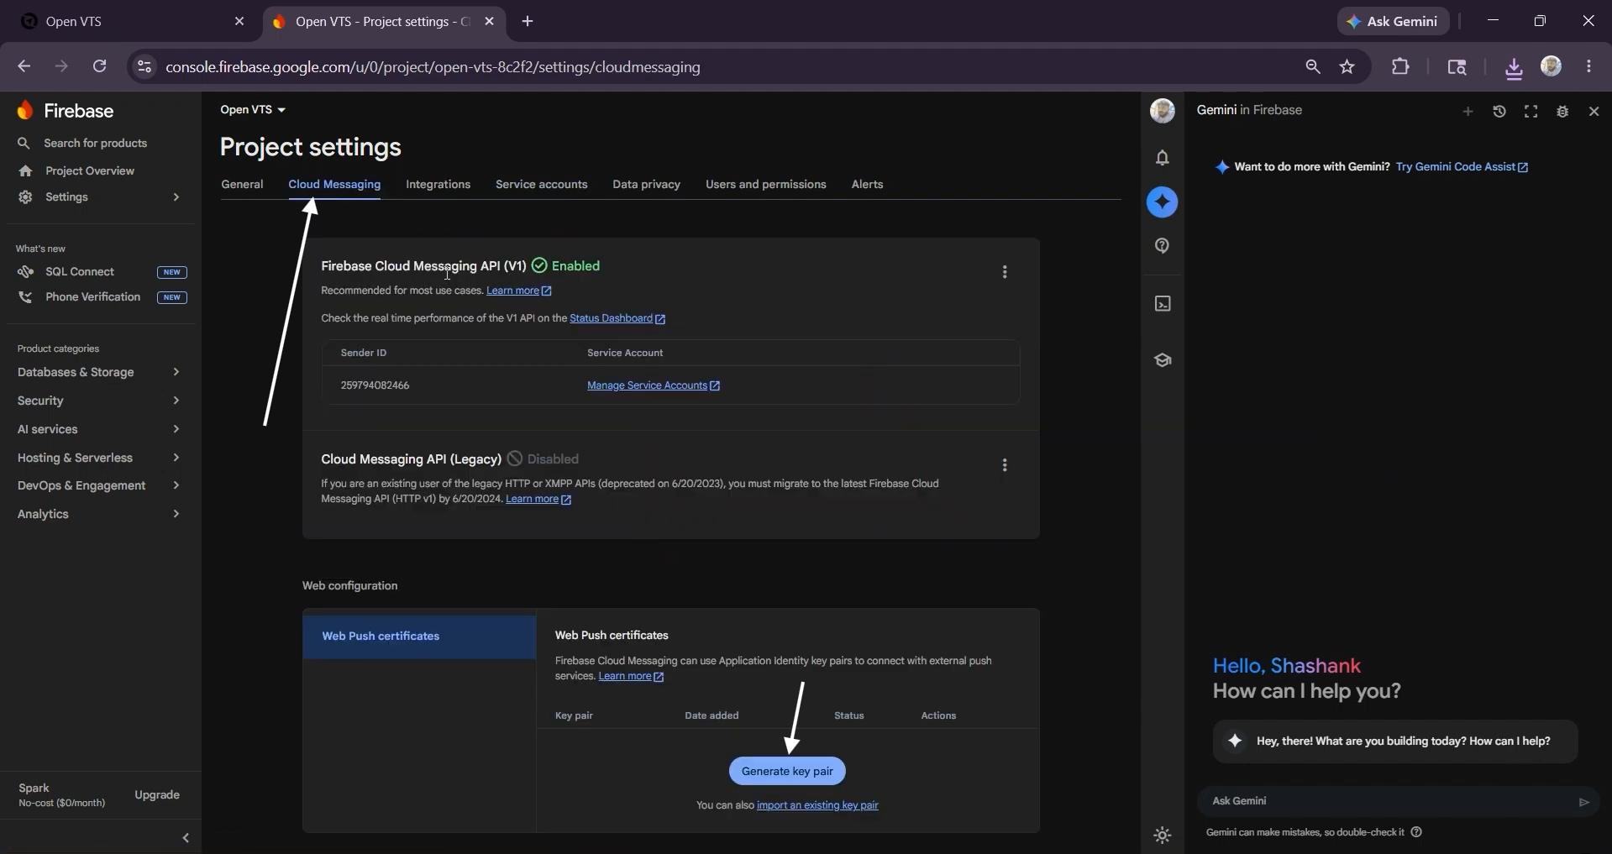
Task: Open the help question mark icon
Action: [x=1163, y=246]
